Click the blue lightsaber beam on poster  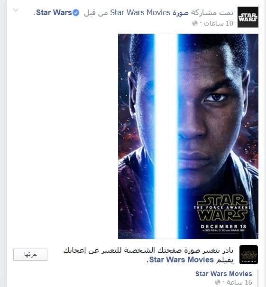click(x=166, y=136)
